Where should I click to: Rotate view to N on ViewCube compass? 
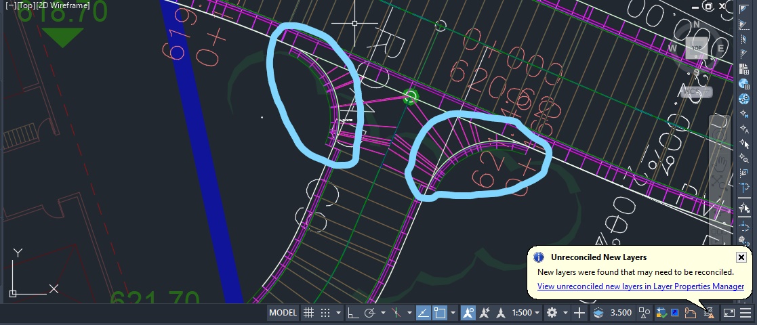point(697,24)
